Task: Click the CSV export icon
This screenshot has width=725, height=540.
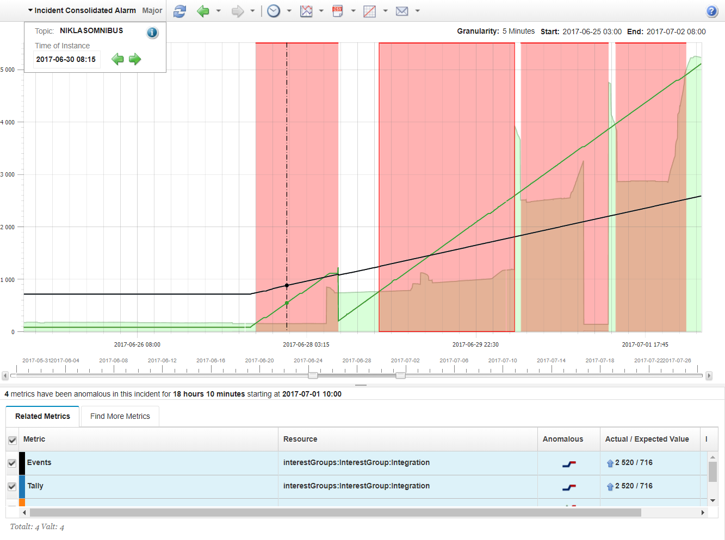Action: 338,11
